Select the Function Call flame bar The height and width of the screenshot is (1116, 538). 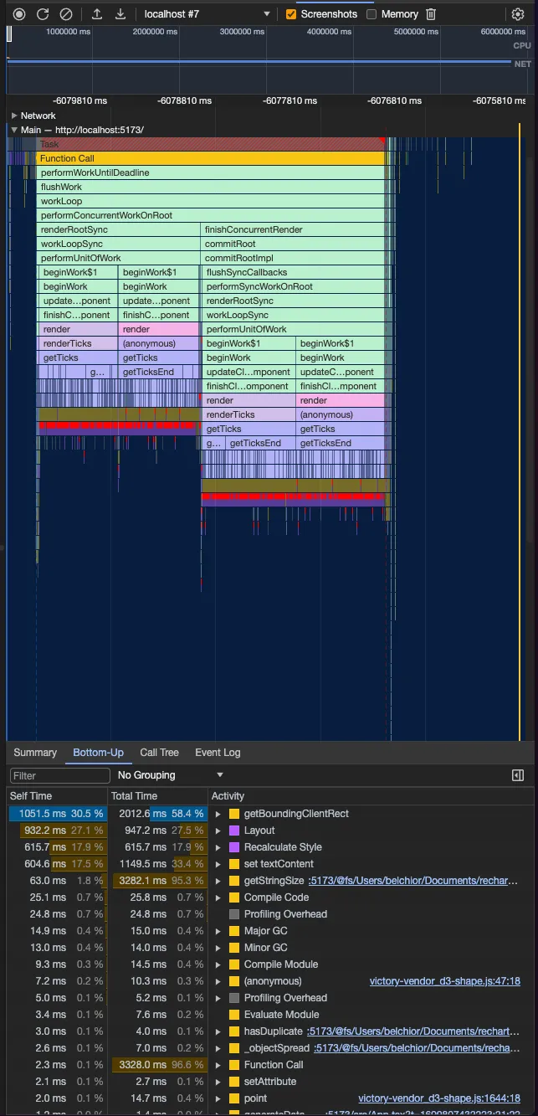210,158
